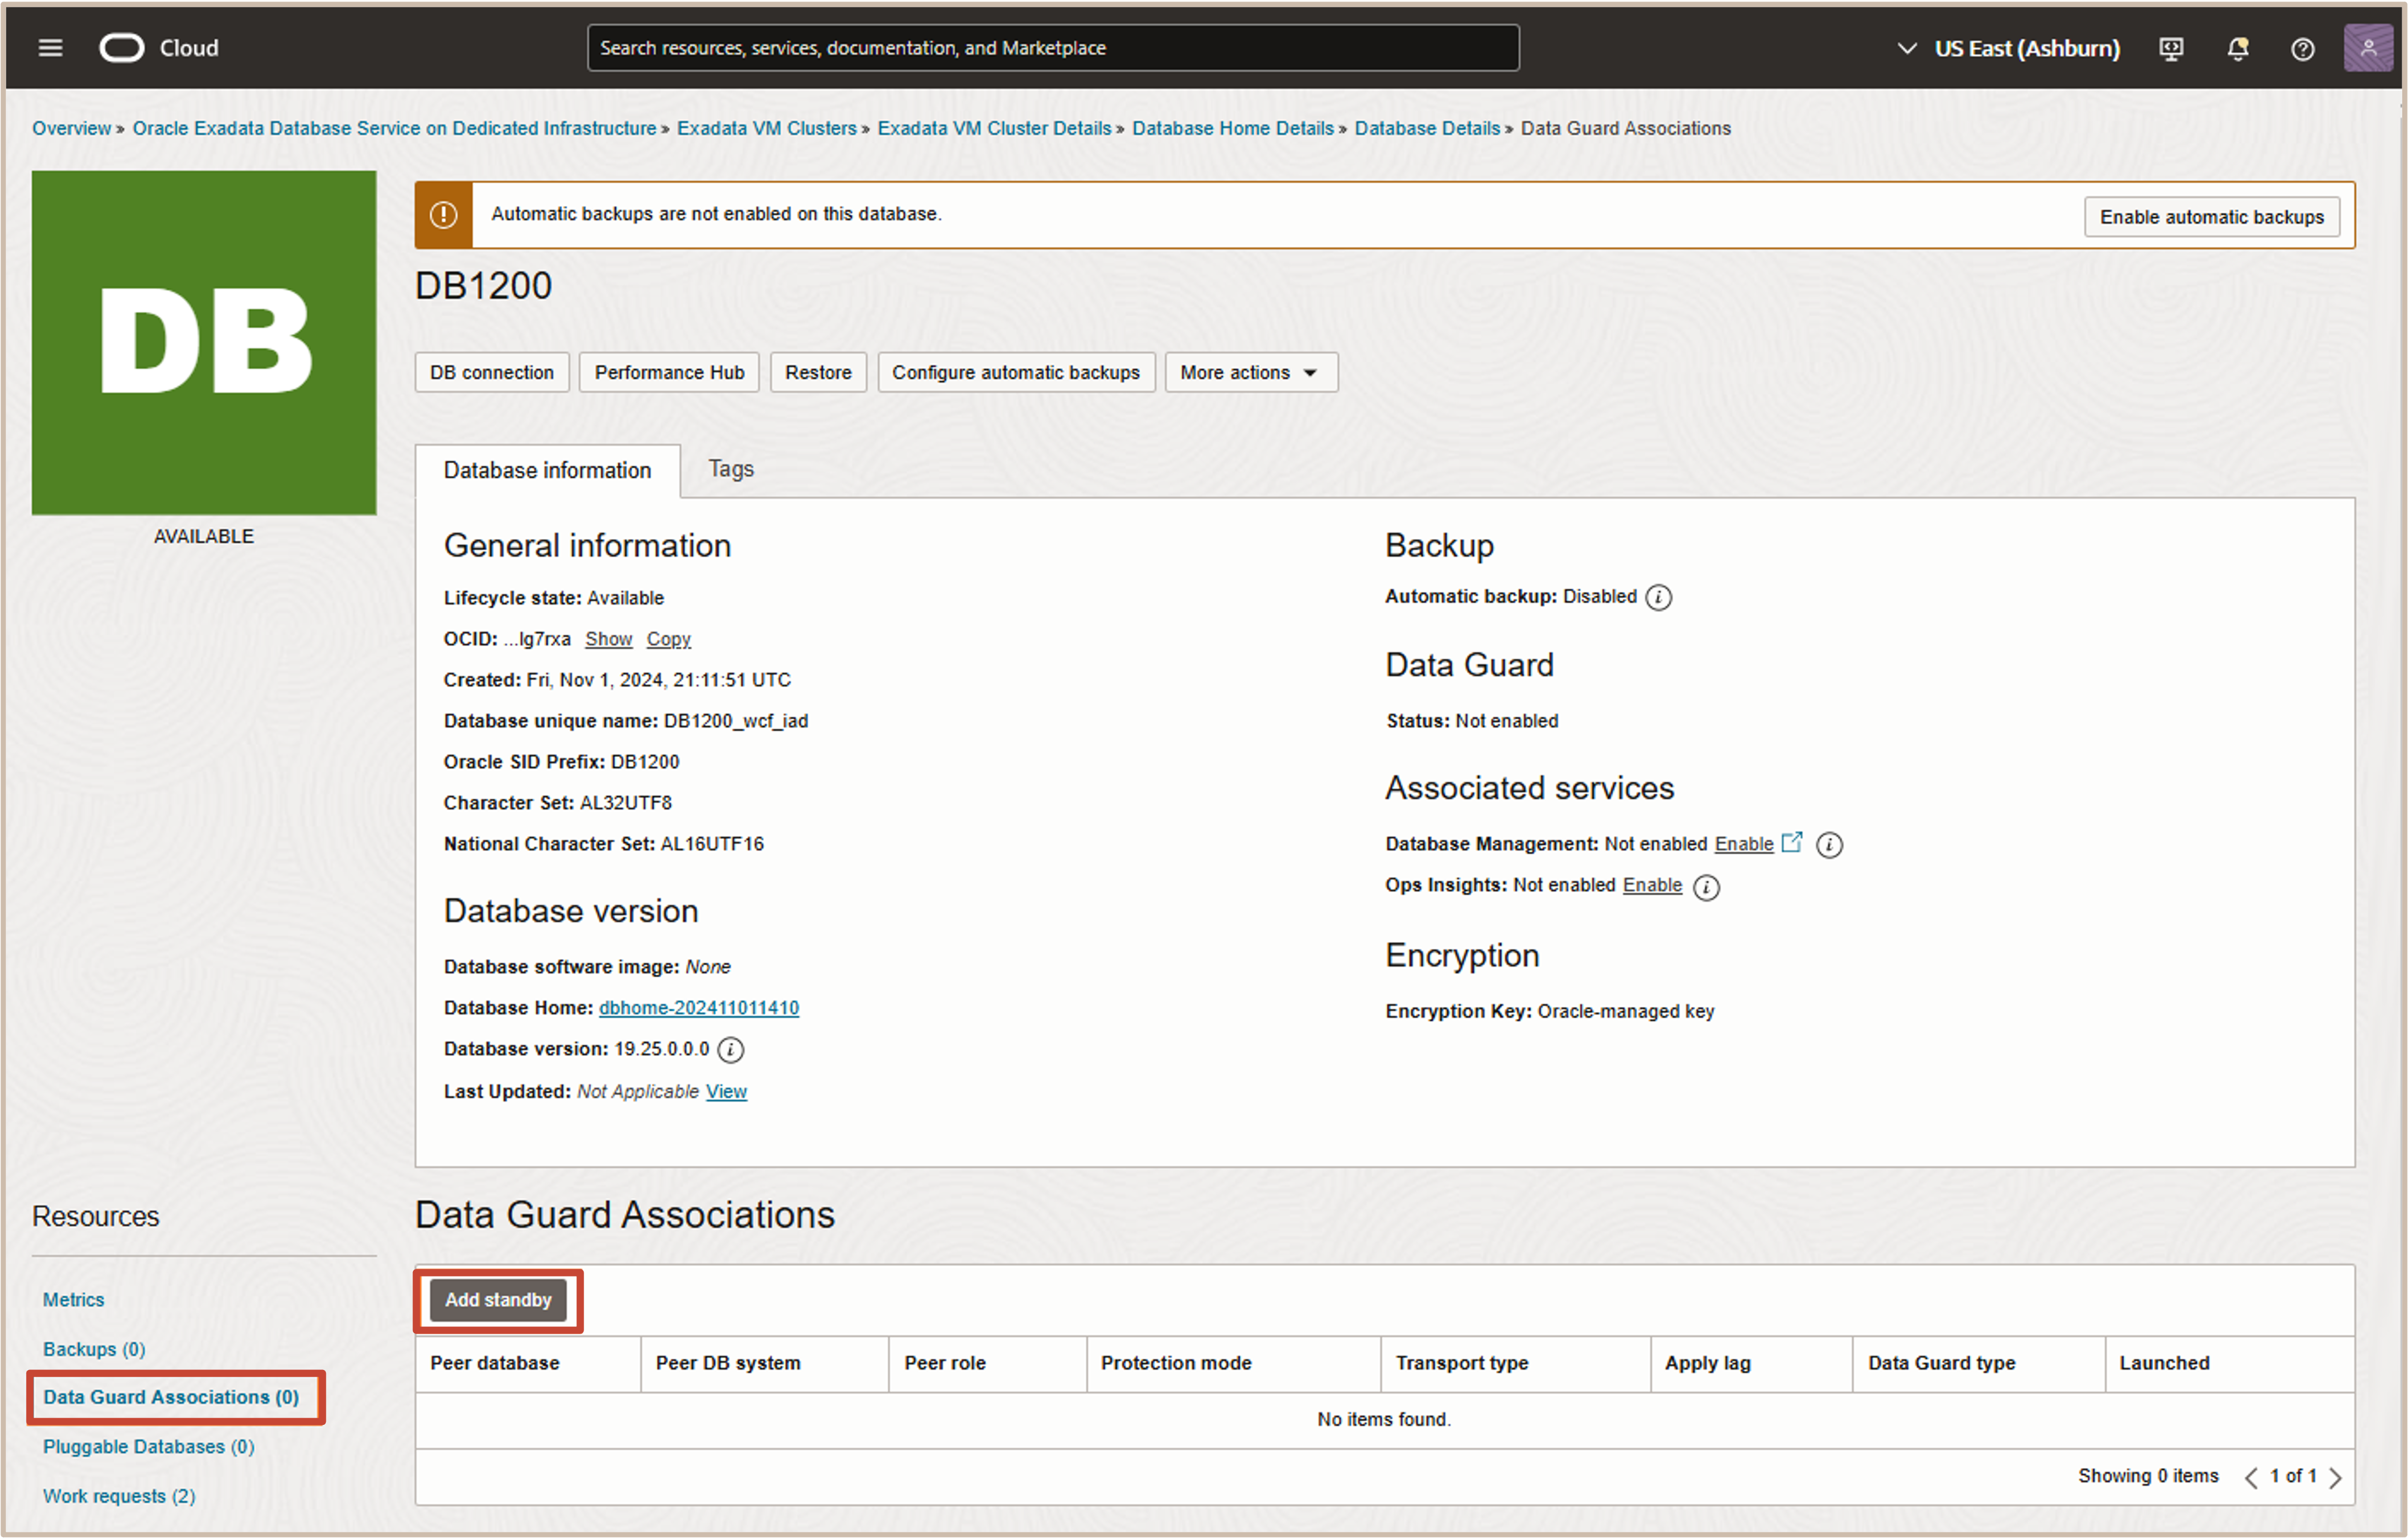Open the hamburger navigation menu

click(50, 47)
